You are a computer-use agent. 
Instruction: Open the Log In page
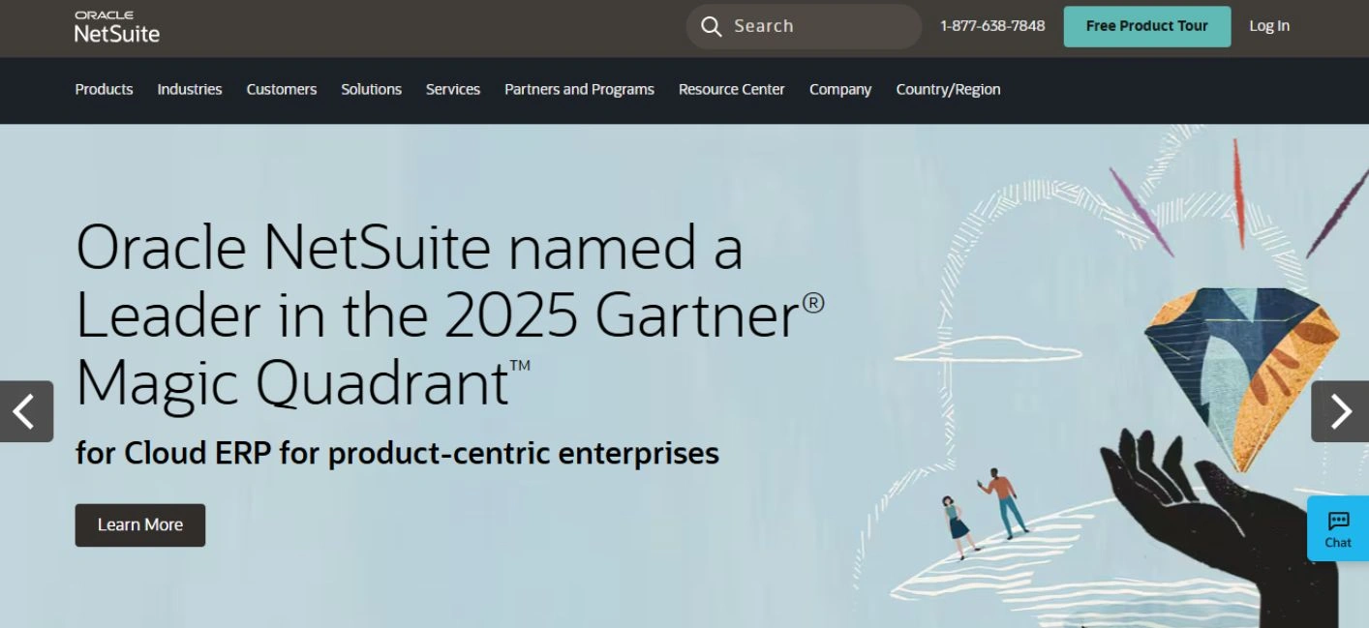click(x=1269, y=26)
